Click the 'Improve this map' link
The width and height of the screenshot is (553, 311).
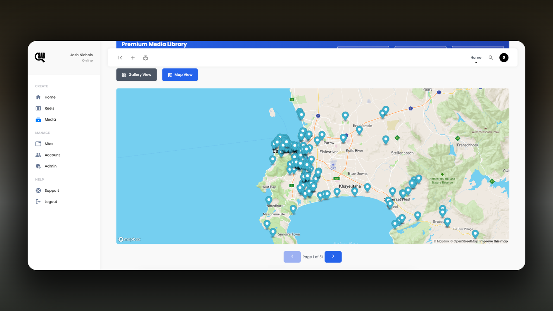(494, 241)
